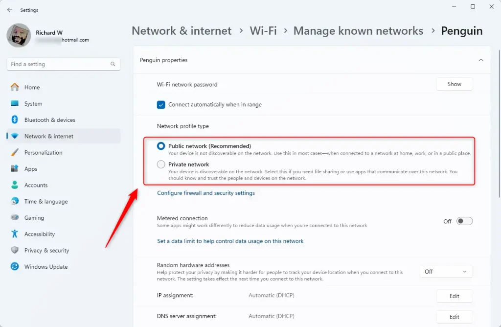Open Bluetooth & devices icon
Screen dimensions: 501x327
15,119
